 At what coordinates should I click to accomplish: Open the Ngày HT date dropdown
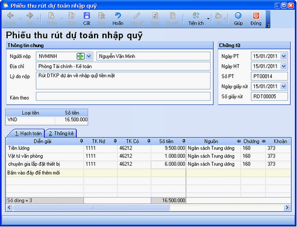point(284,66)
